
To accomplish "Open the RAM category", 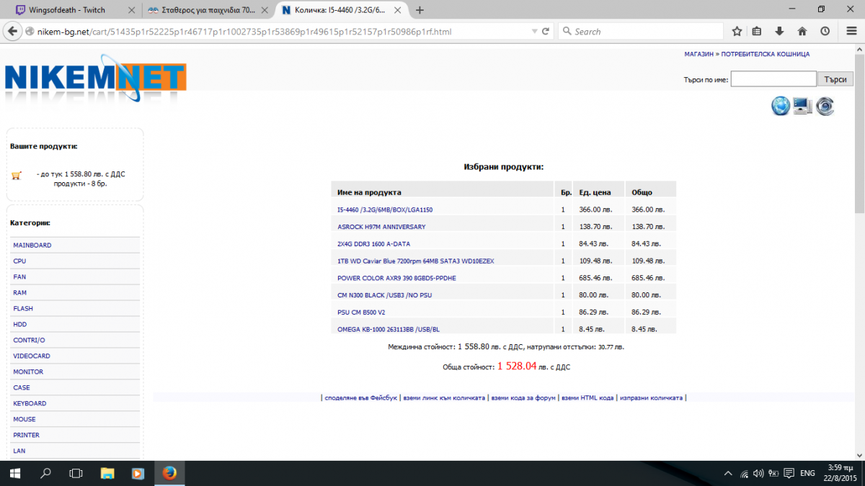I will point(19,293).
